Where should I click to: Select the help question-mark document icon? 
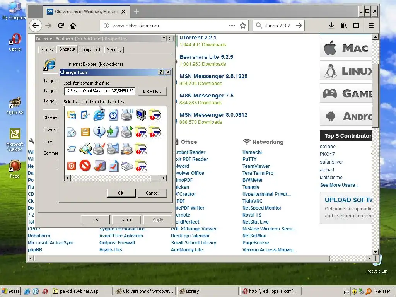coord(113,115)
